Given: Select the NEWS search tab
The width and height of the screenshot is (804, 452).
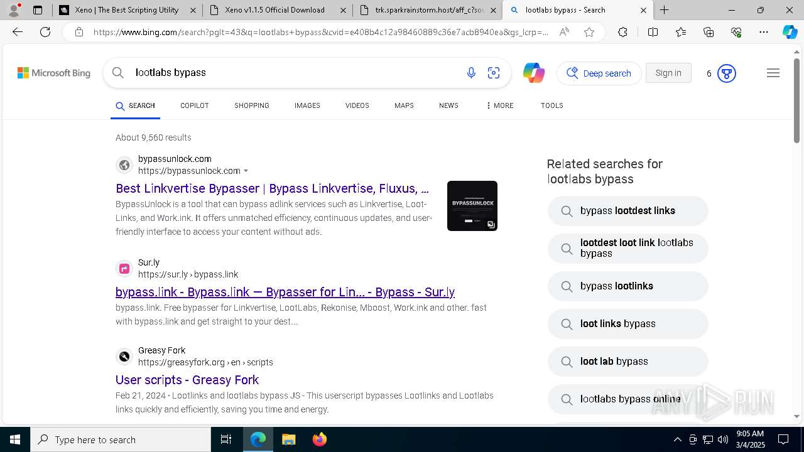Looking at the screenshot, I should [x=448, y=105].
